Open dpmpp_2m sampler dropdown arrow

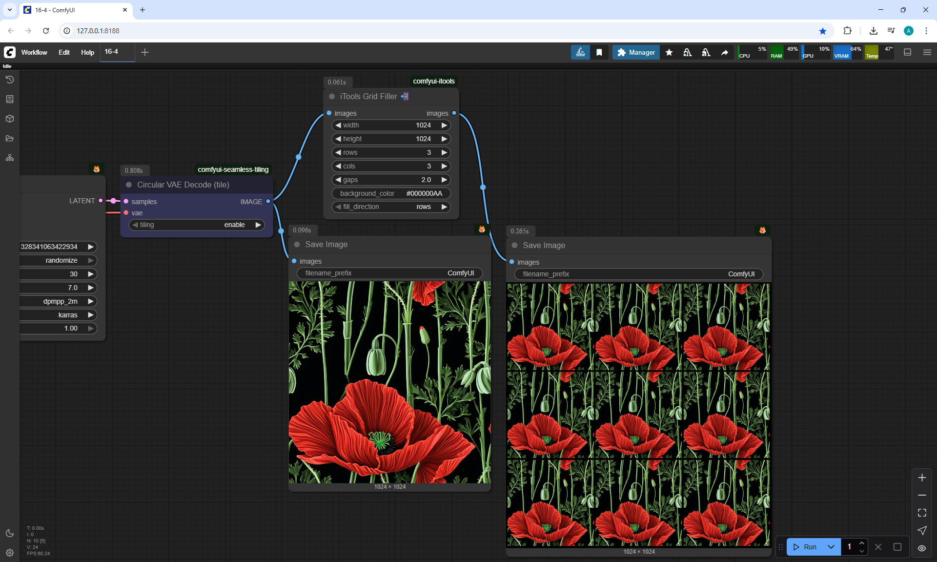click(x=90, y=301)
